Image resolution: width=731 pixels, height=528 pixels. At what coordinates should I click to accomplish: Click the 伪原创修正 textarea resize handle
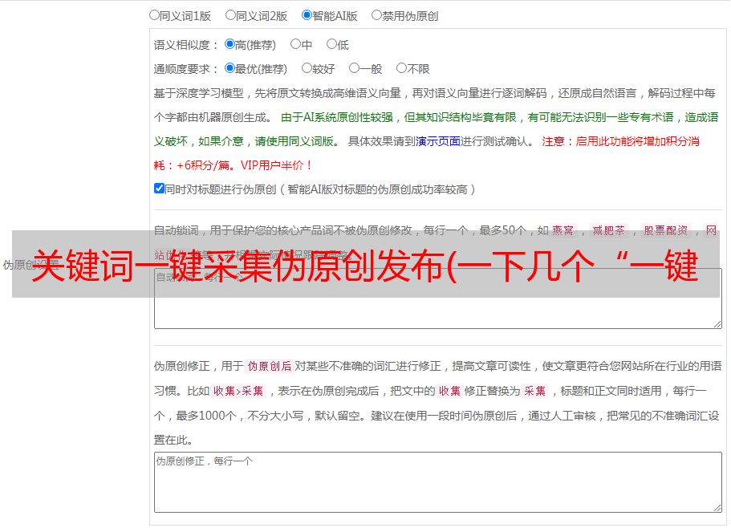coord(717,509)
